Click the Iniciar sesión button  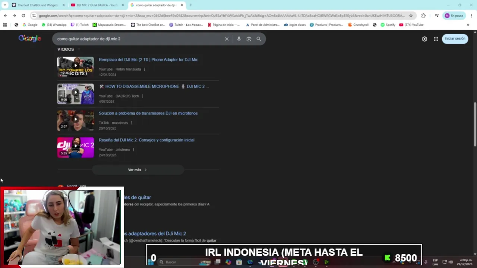point(455,39)
